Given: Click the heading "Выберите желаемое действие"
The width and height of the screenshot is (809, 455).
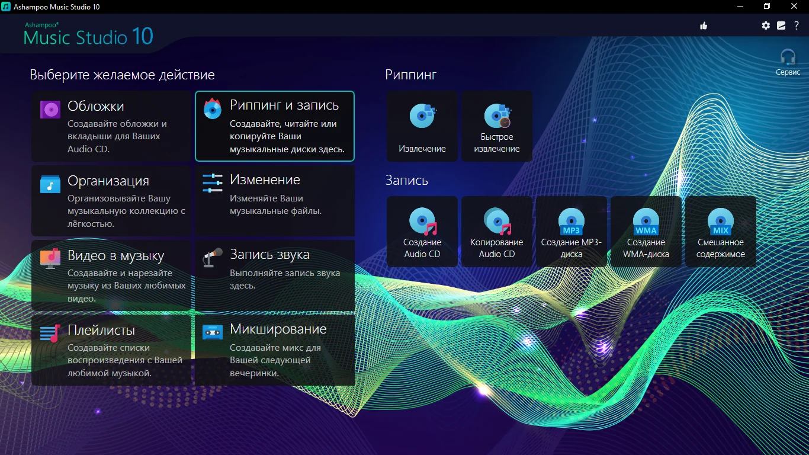Looking at the screenshot, I should 122,75.
